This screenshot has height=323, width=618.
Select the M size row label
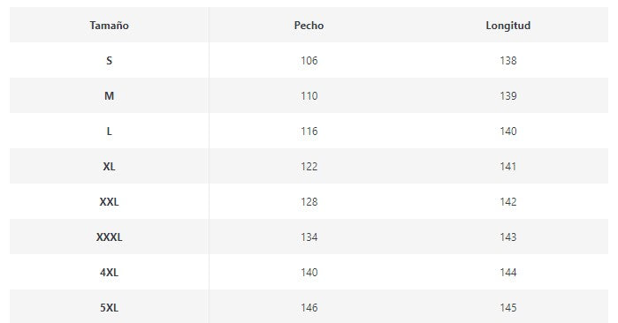[x=109, y=96]
